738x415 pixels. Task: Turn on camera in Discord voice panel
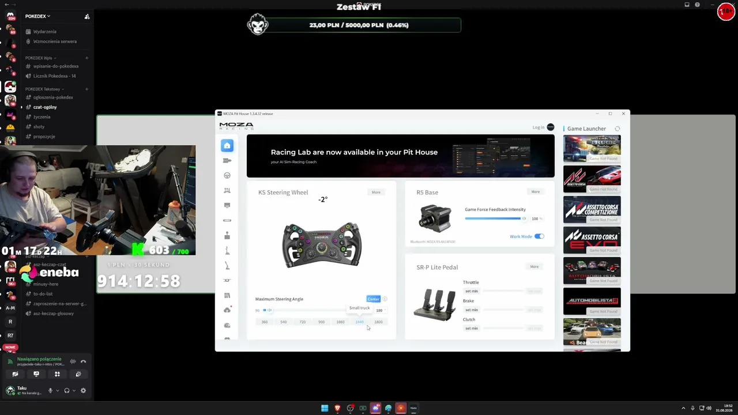(15, 374)
